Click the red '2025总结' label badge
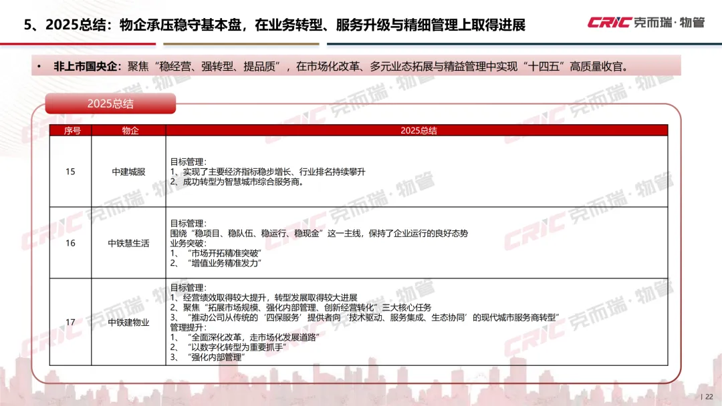Image resolution: width=722 pixels, height=406 pixels. 110,104
